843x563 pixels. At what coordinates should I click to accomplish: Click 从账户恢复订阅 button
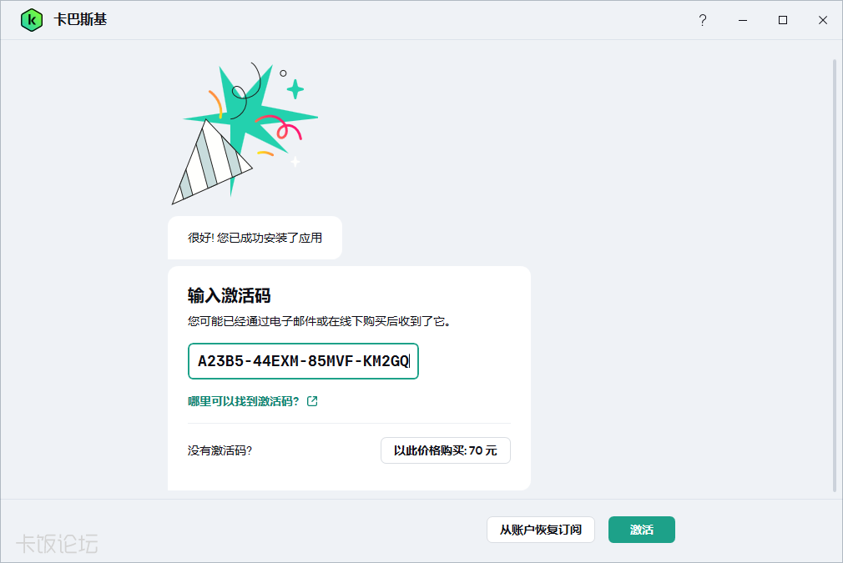541,530
